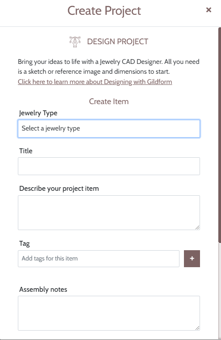This screenshot has height=340, width=221.
Task: Click the Create Item heading
Action: (x=109, y=101)
